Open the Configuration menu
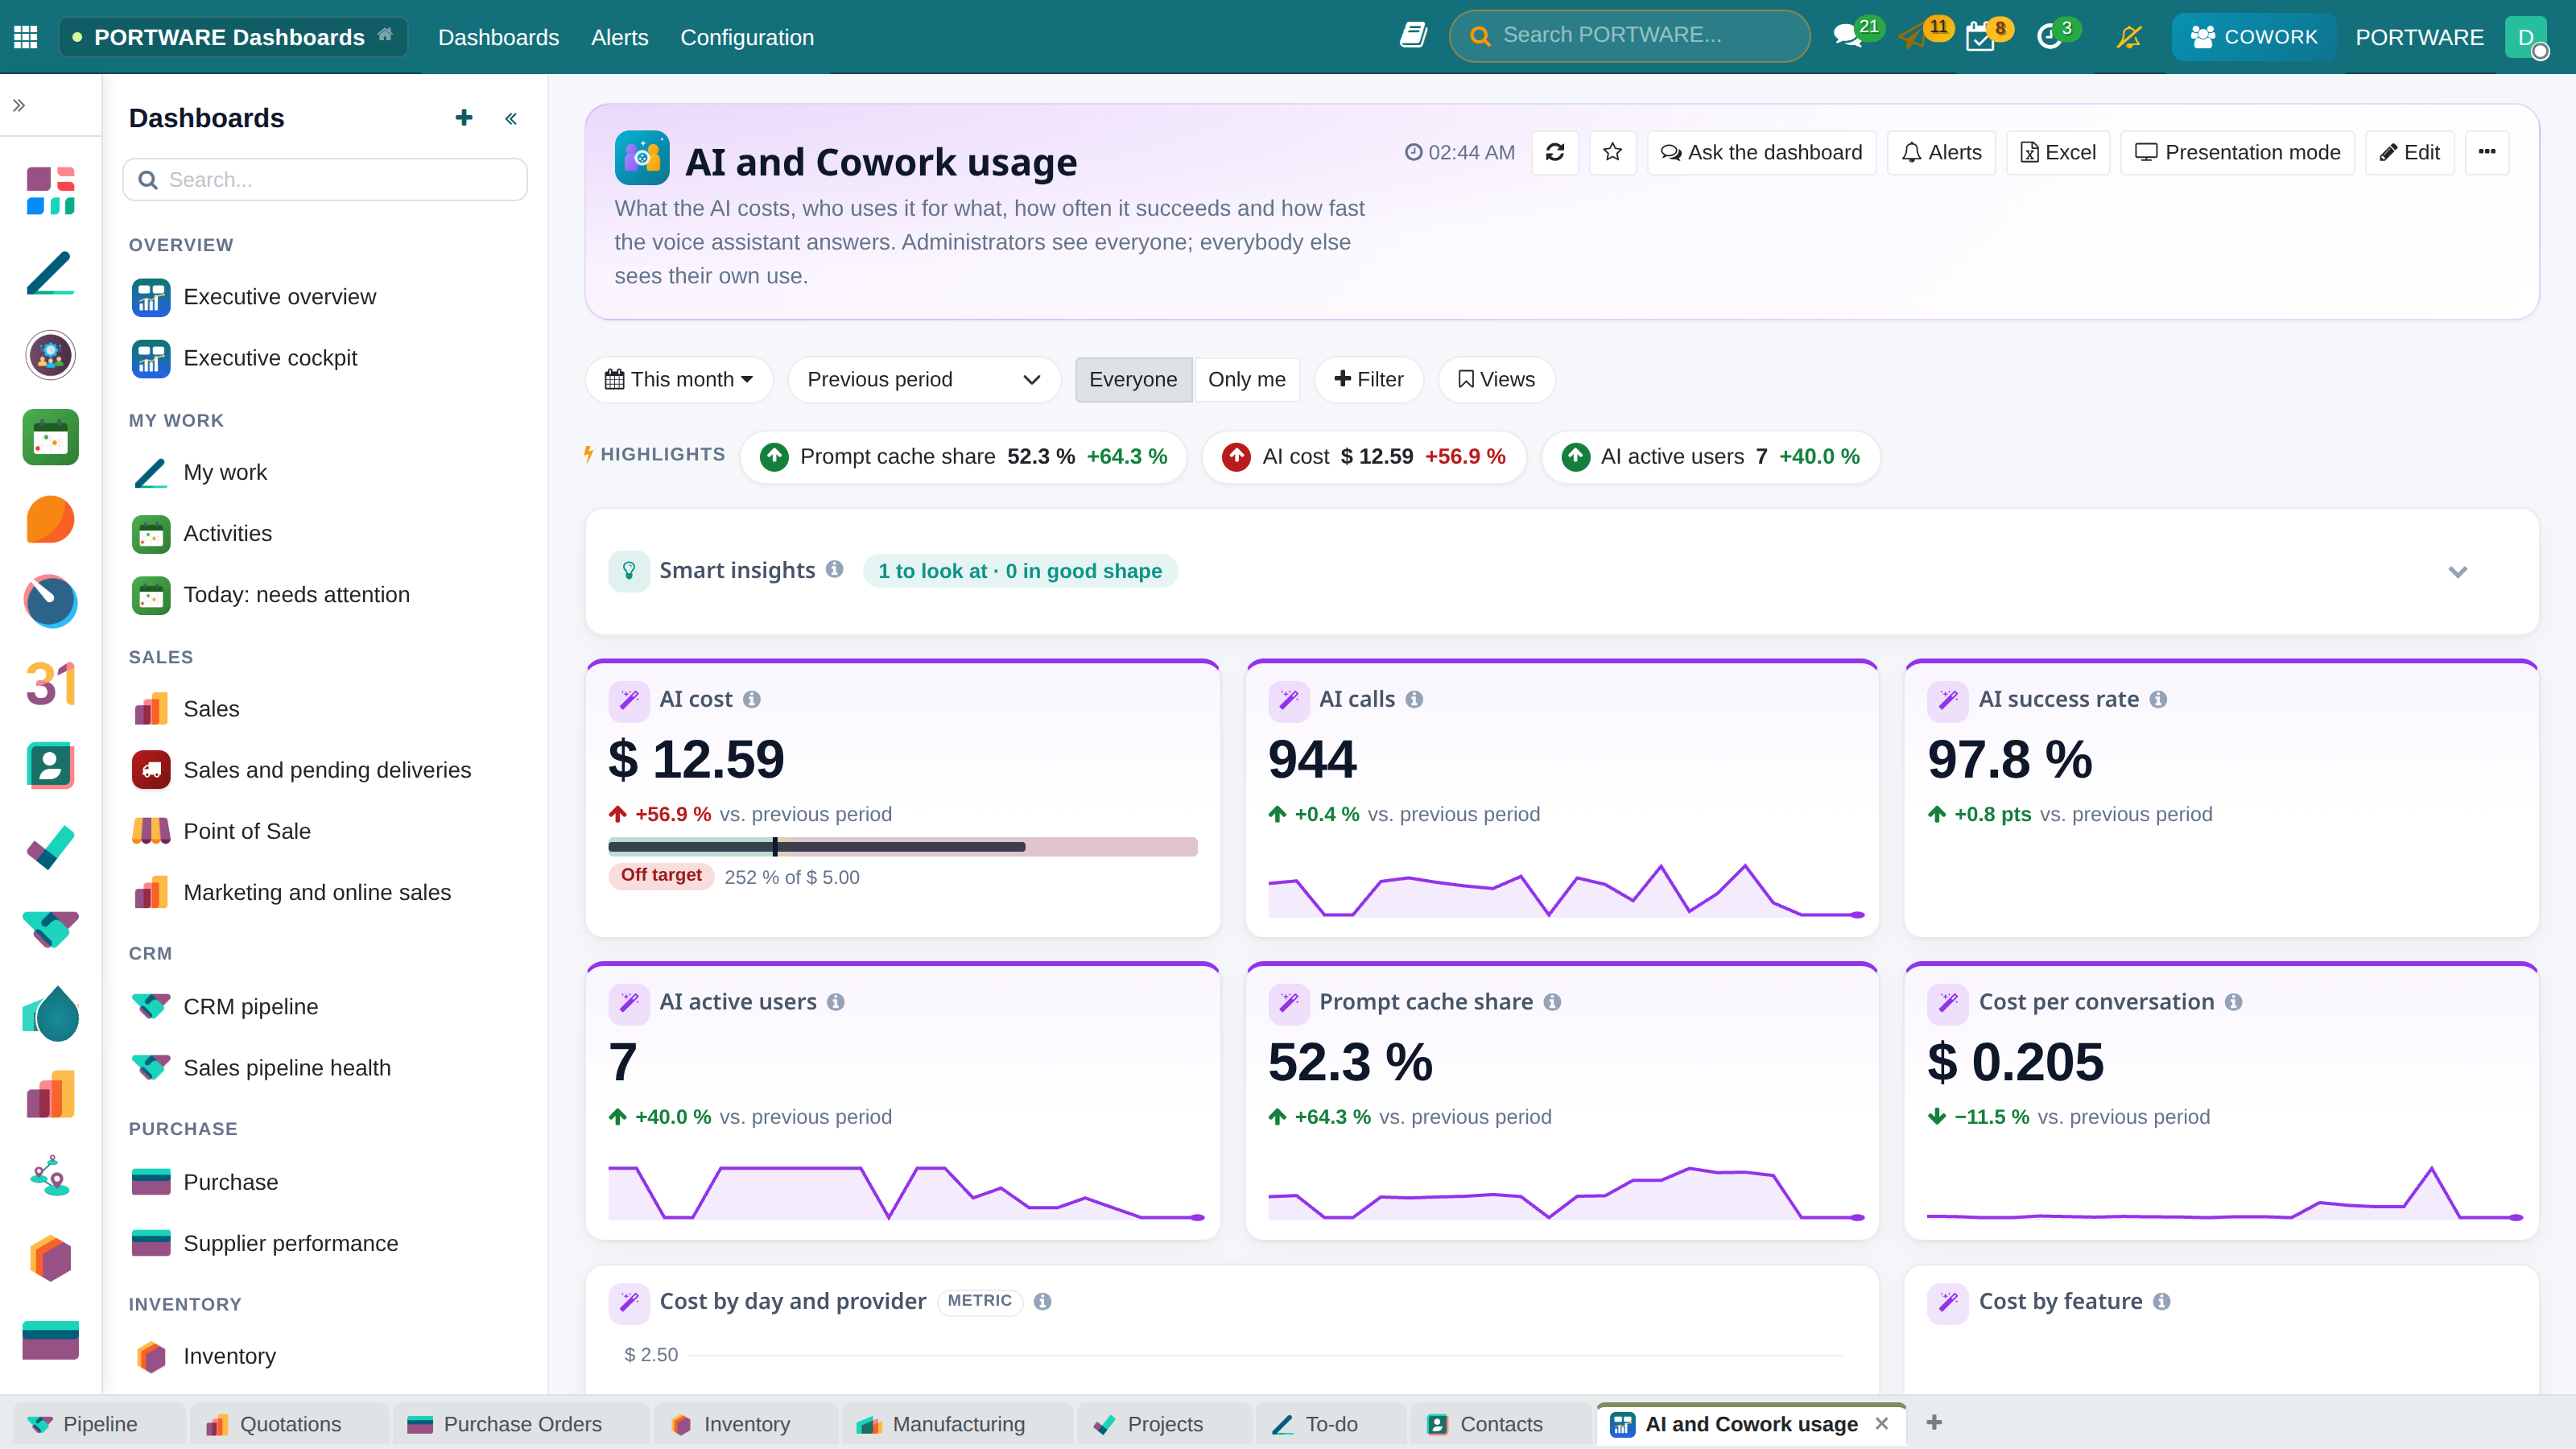The height and width of the screenshot is (1449, 2576). [747, 37]
